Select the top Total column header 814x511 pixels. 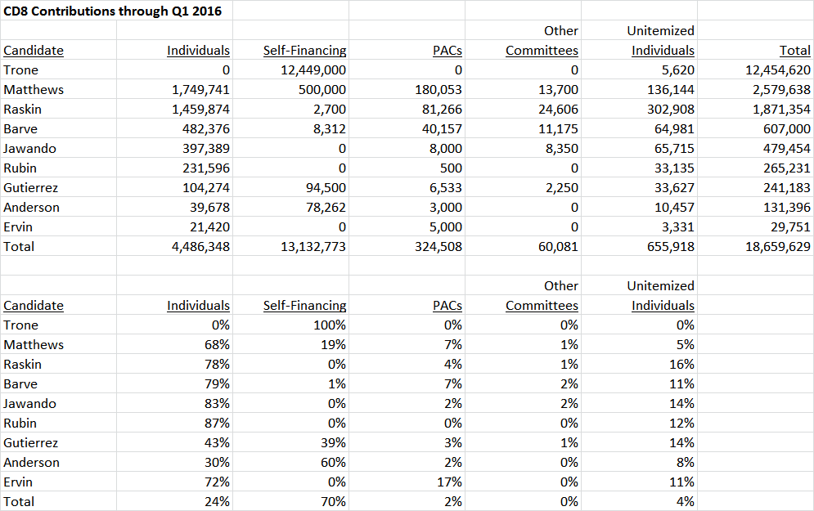pyautogui.click(x=795, y=51)
